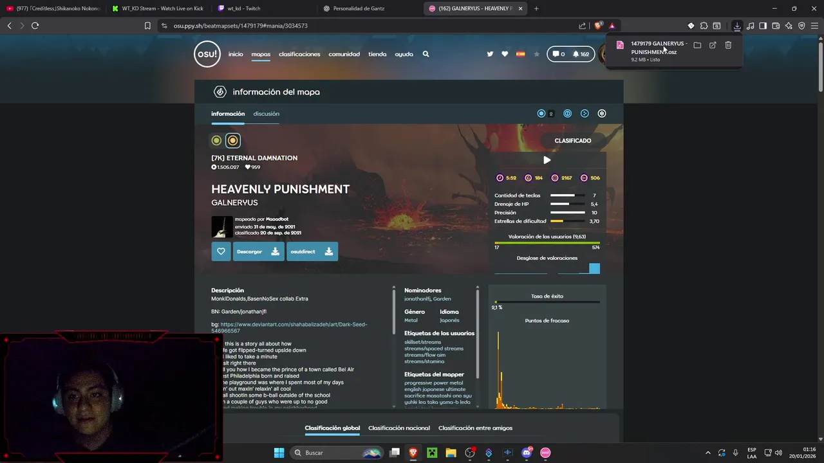This screenshot has height=463, width=824.
Task: Select the catch game mode icon
Action: click(585, 114)
